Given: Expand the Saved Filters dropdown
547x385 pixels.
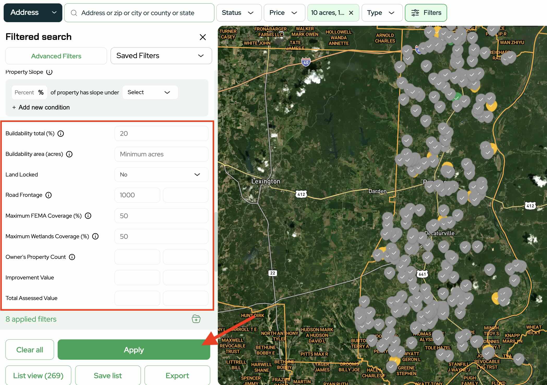Looking at the screenshot, I should point(161,56).
